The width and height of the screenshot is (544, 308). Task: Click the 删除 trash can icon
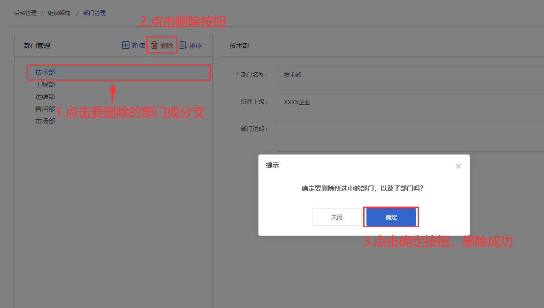[155, 45]
